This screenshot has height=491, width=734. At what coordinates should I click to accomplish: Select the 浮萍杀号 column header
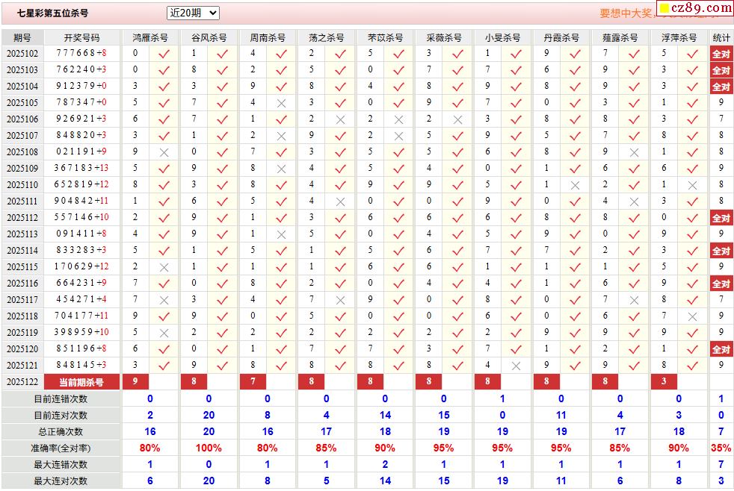point(679,38)
